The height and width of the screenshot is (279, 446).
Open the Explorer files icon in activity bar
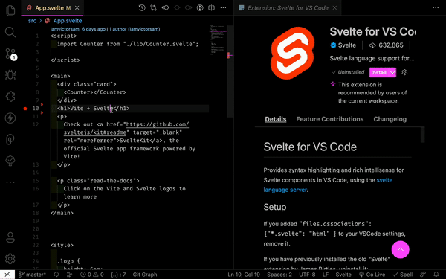pos(10,11)
